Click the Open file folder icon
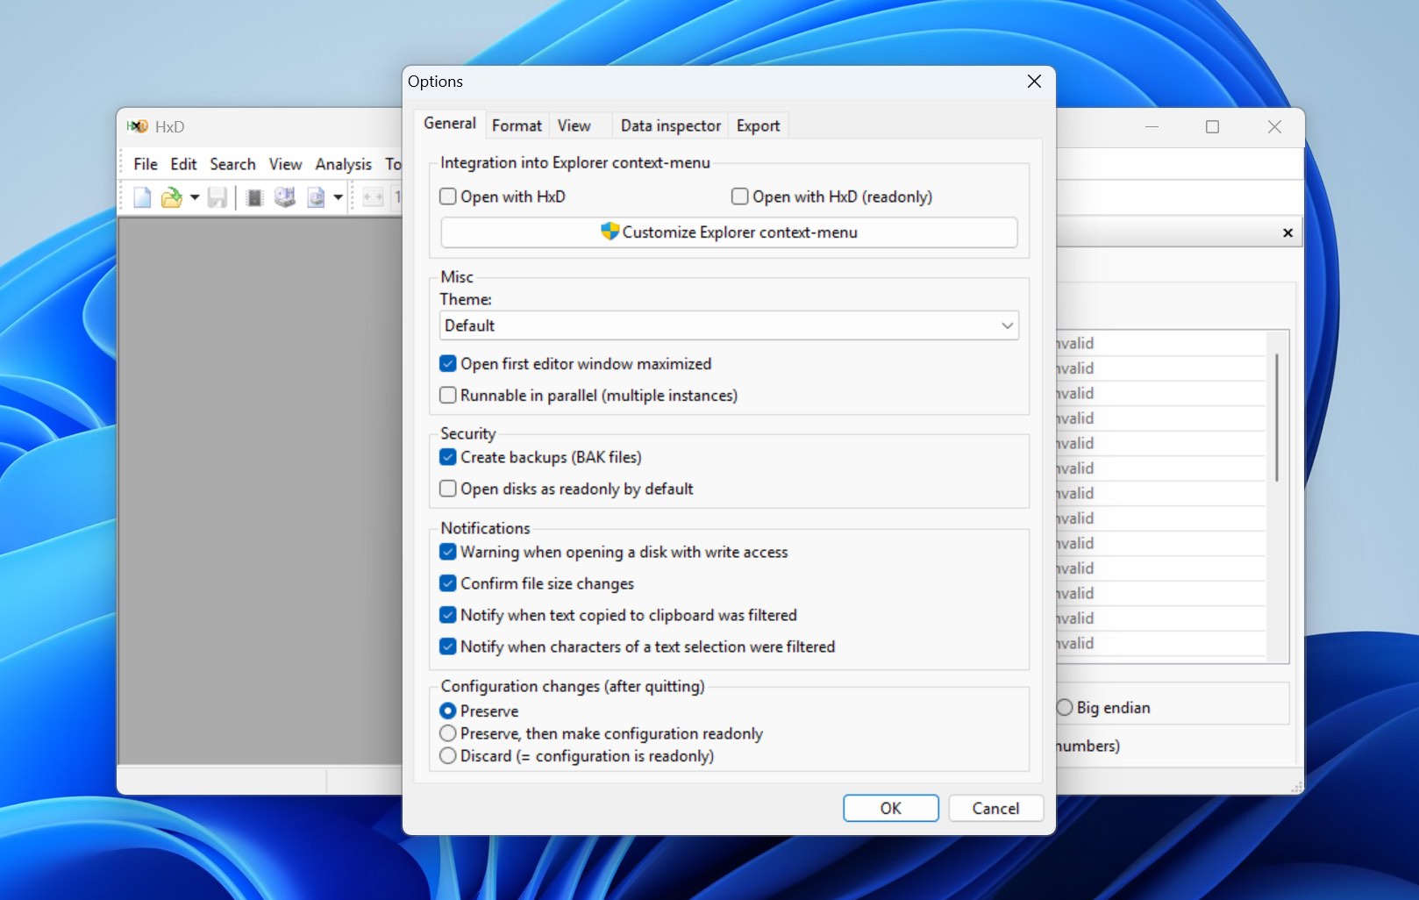 click(x=172, y=196)
